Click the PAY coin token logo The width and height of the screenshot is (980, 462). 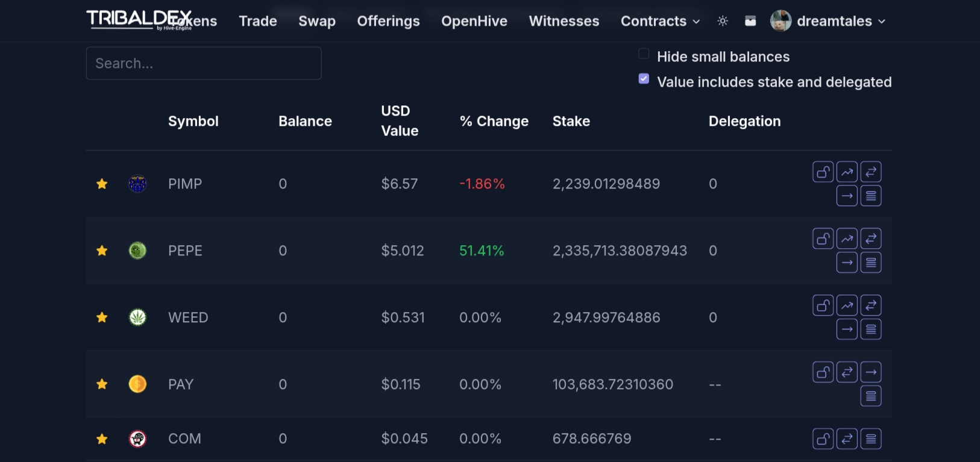[x=137, y=384]
